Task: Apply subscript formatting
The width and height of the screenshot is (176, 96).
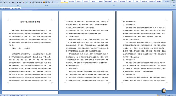Action: pos(15,2)
